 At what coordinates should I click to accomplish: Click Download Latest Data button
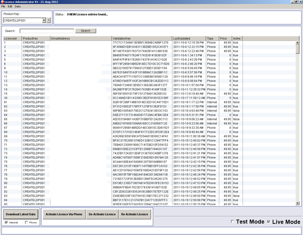[21, 214]
